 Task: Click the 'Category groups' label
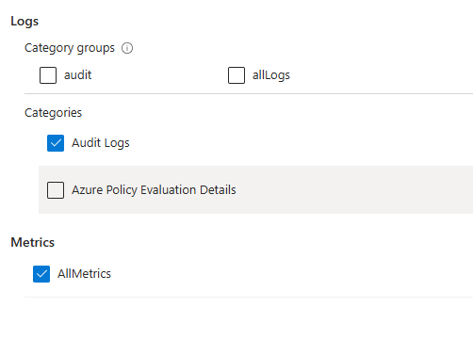click(x=70, y=48)
